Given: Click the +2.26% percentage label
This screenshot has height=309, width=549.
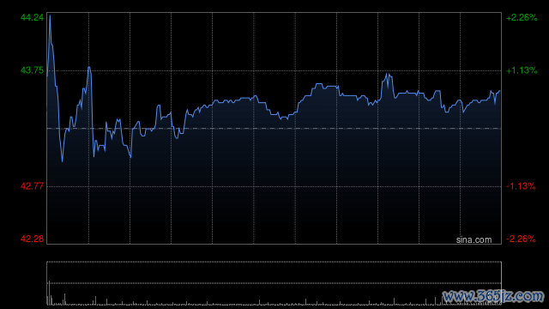Looking at the screenshot, I should pos(522,17).
